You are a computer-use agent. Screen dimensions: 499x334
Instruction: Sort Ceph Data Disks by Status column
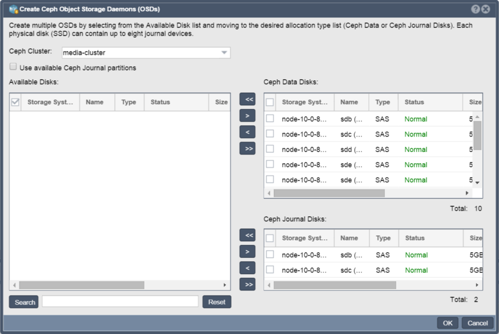tap(430, 102)
